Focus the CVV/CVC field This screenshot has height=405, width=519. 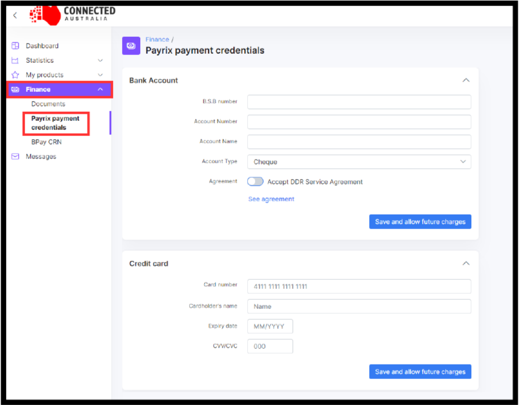pyautogui.click(x=270, y=346)
